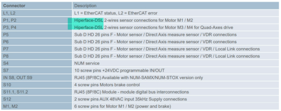This screenshot has height=111, width=281.
Task: Click the P6 connector cell
Action: [x=36, y=42]
